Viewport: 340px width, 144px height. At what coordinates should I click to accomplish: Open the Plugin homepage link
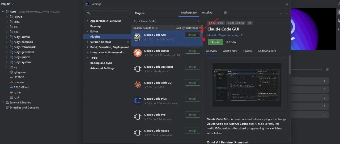[x=230, y=35]
